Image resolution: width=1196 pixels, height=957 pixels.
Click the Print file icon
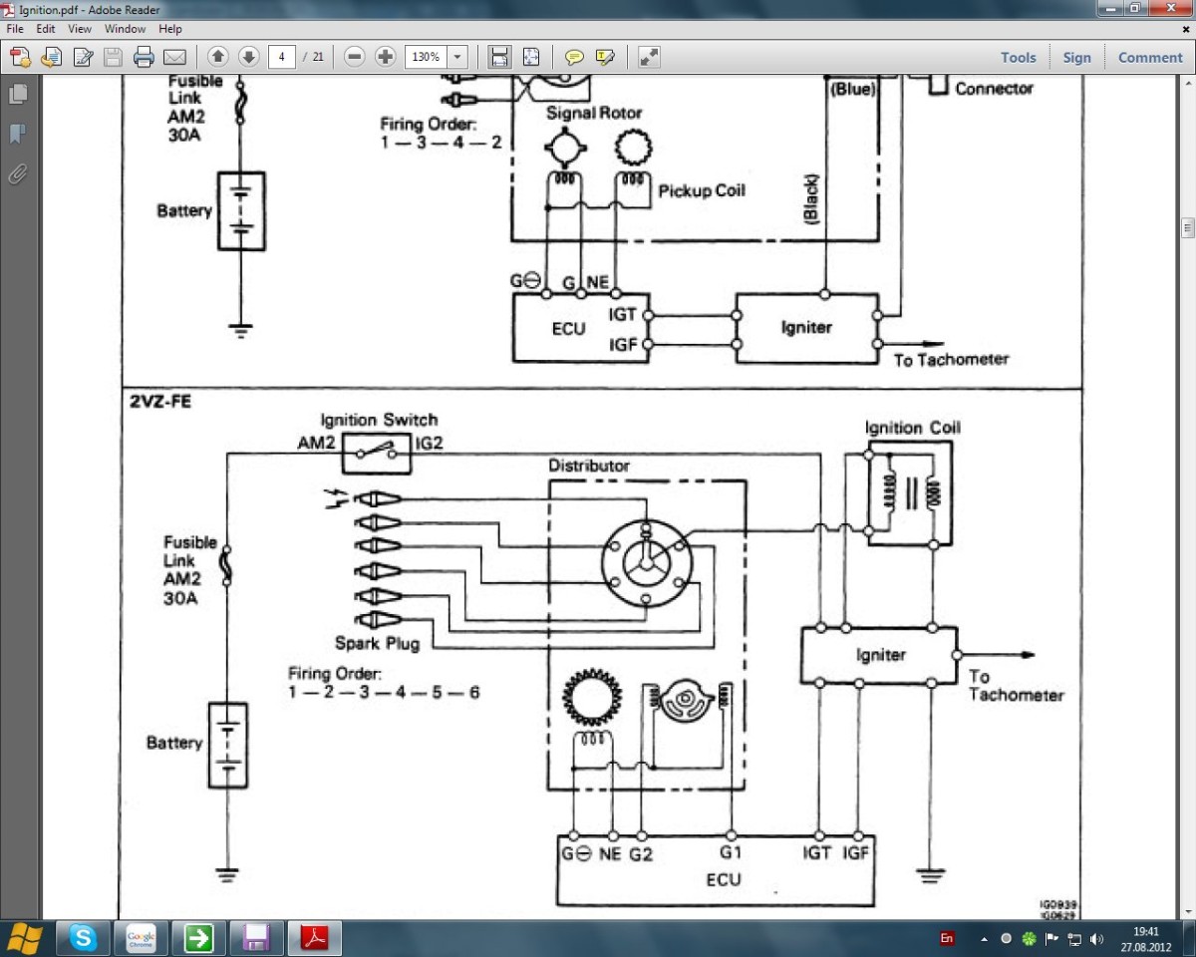click(144, 57)
